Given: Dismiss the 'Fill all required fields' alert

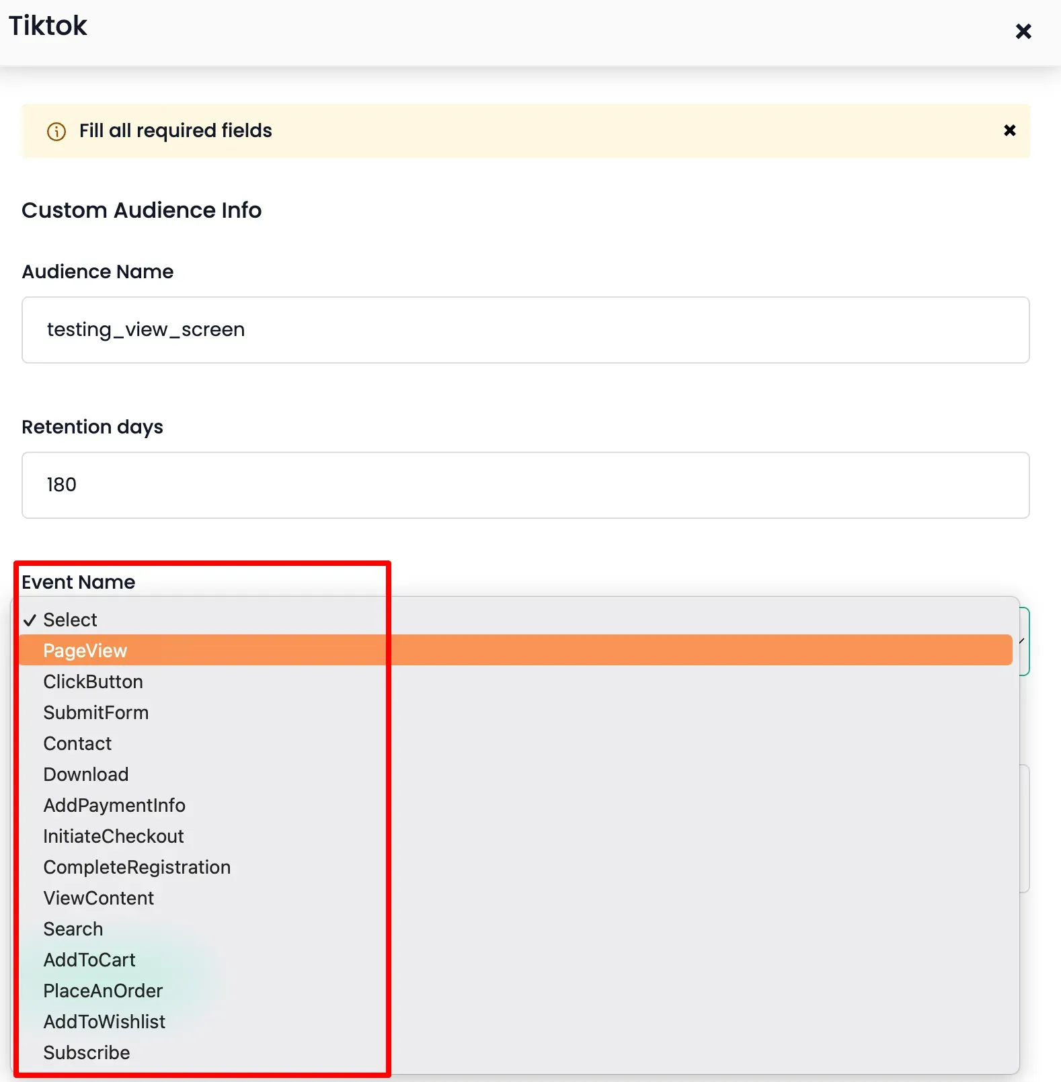Looking at the screenshot, I should (x=1009, y=130).
